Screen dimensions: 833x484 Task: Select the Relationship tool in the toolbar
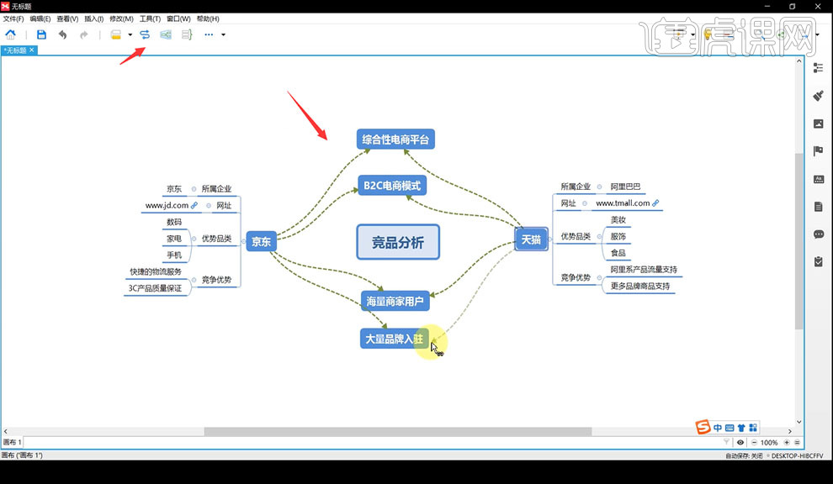[x=144, y=34]
